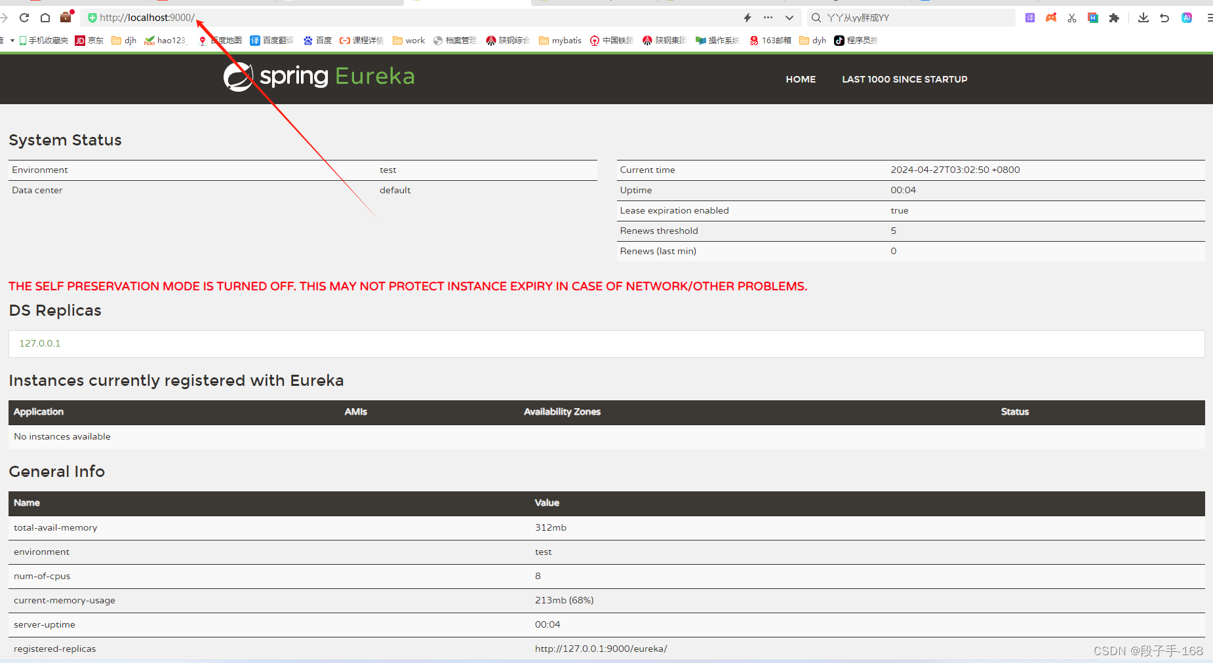The height and width of the screenshot is (663, 1213).
Task: Open the 京东 JD bookmark
Action: tap(89, 41)
